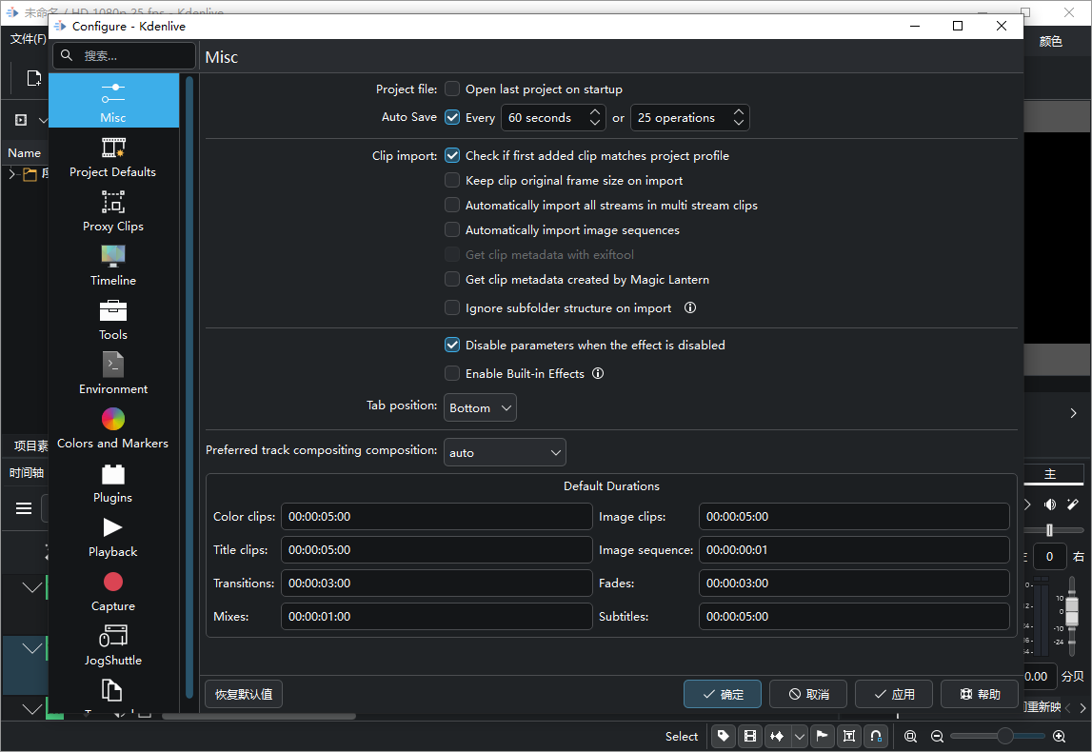The height and width of the screenshot is (752, 1092).
Task: Expand Preferred track compositing dropdown
Action: 505,452
